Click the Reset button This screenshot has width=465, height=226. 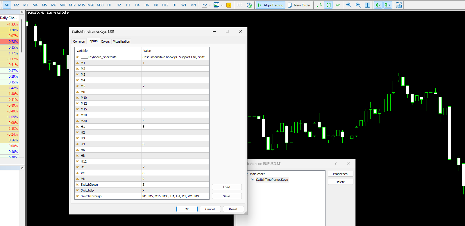[233, 209]
